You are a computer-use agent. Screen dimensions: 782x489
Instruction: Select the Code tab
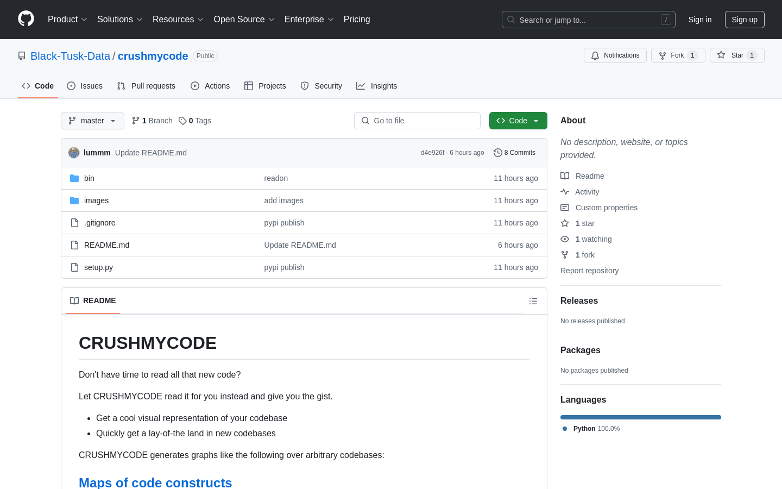pos(38,86)
